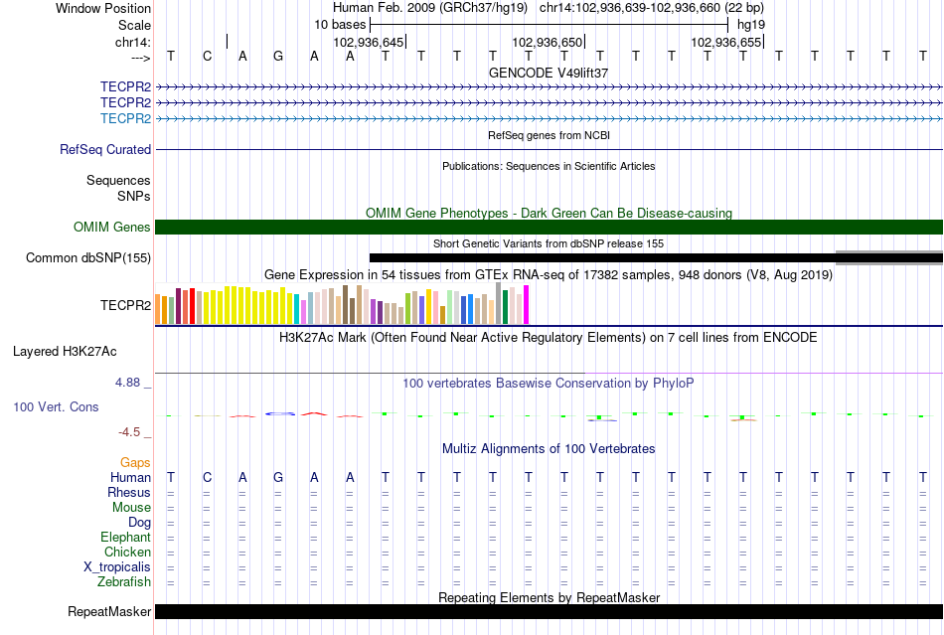
Task: Open the OMIM Gene Phenotypes track title
Action: coord(549,213)
